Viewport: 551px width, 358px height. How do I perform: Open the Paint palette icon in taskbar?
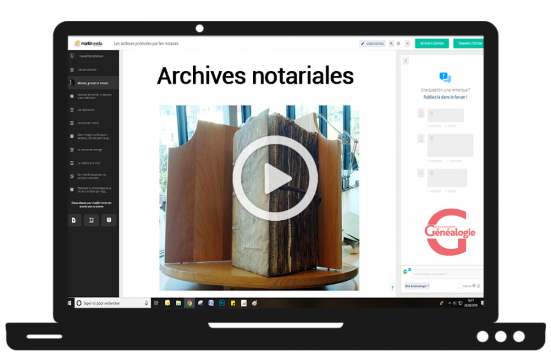[255, 303]
